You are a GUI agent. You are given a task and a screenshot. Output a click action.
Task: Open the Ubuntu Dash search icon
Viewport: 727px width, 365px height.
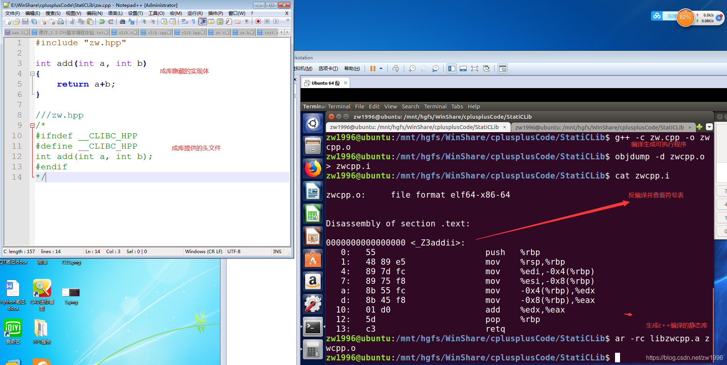coord(313,123)
